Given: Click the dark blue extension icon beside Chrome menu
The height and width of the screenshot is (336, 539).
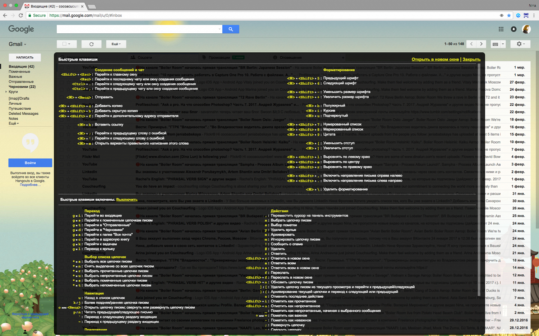Looking at the screenshot, I should coord(526,15).
